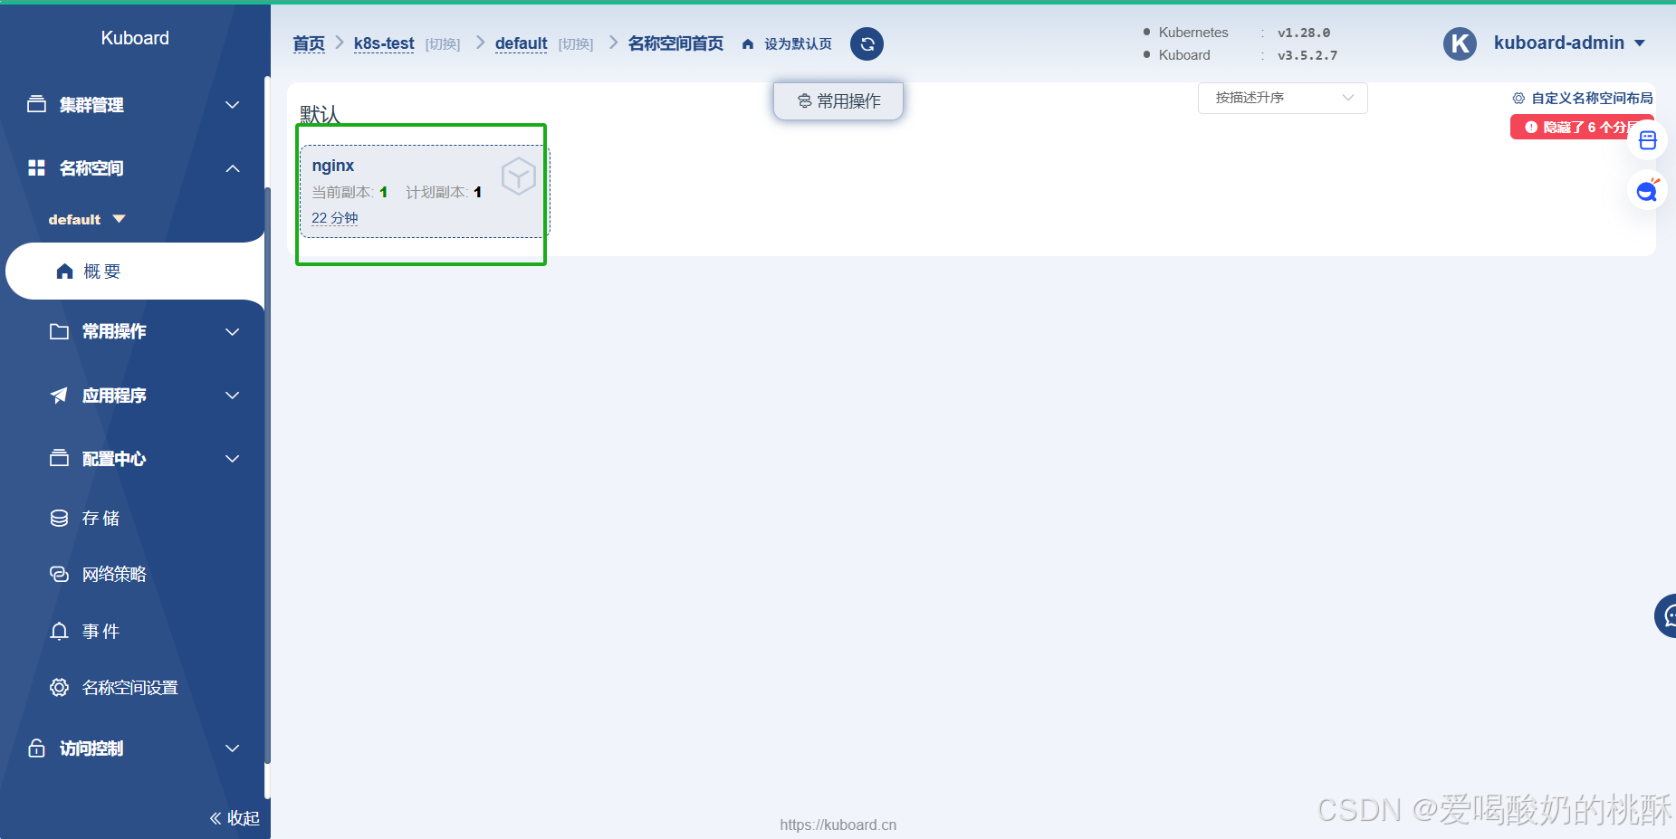Click the floating chat assistant icon
The width and height of the screenshot is (1676, 839).
pos(1648,190)
